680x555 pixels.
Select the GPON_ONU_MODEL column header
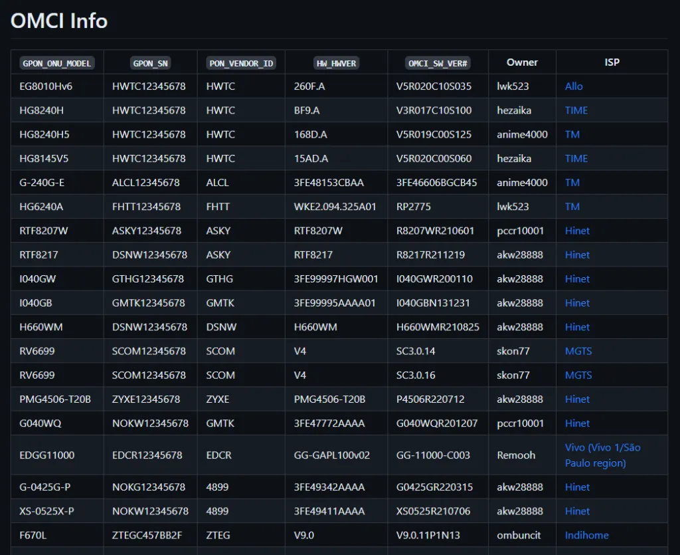click(x=57, y=63)
